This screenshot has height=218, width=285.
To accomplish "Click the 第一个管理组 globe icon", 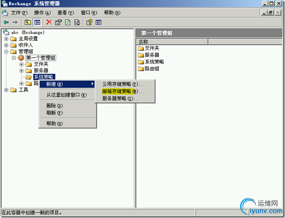I will tap(21, 58).
